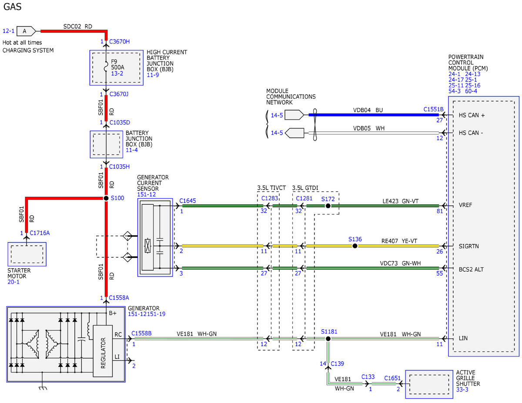Image resolution: width=522 pixels, height=403 pixels.
Task: Click the off-page connector symbol labeled A
Action: [26, 31]
